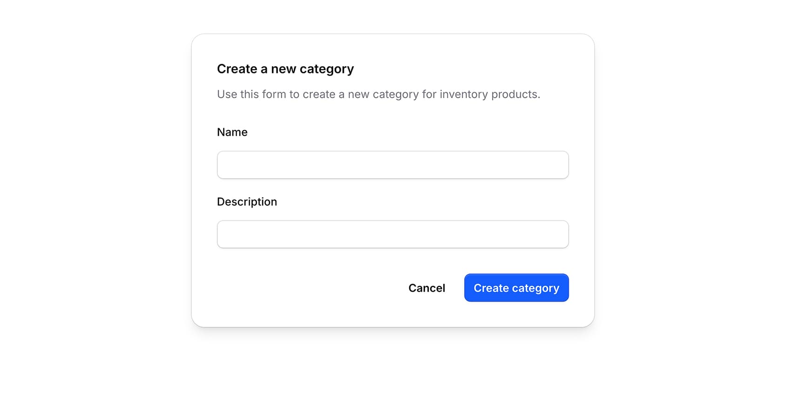Image resolution: width=786 pixels, height=398 pixels.
Task: Click the Description field label
Action: tap(247, 202)
